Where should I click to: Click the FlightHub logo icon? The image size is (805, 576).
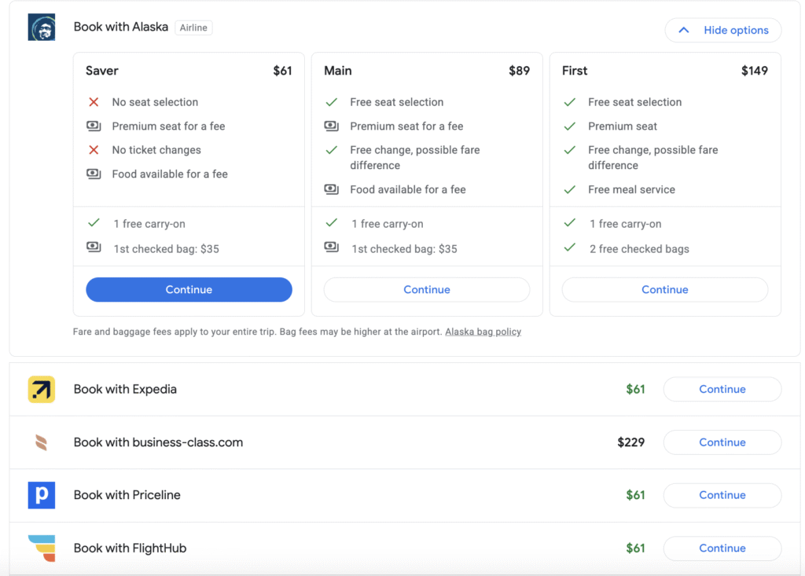tap(42, 548)
